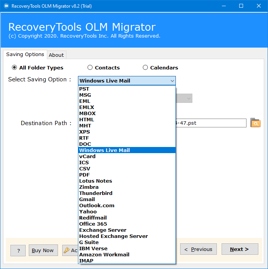Select IBM Verse from the list
268x269 pixels.
tap(127, 248)
